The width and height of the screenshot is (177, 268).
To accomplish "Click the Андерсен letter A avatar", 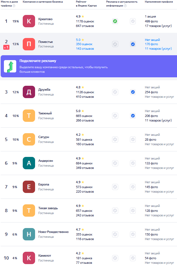I will [29, 163].
